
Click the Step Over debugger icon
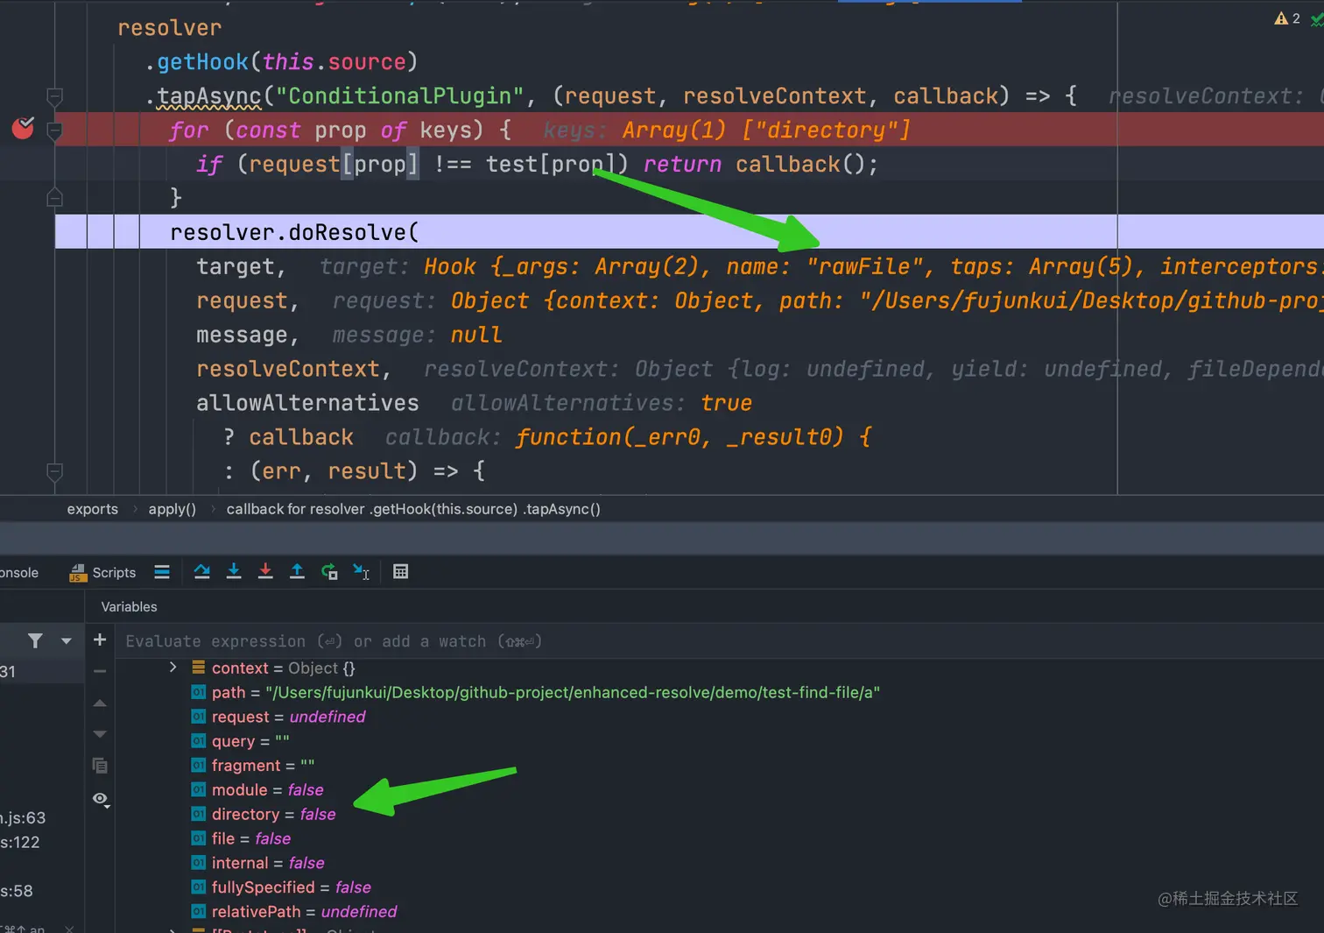(x=201, y=572)
